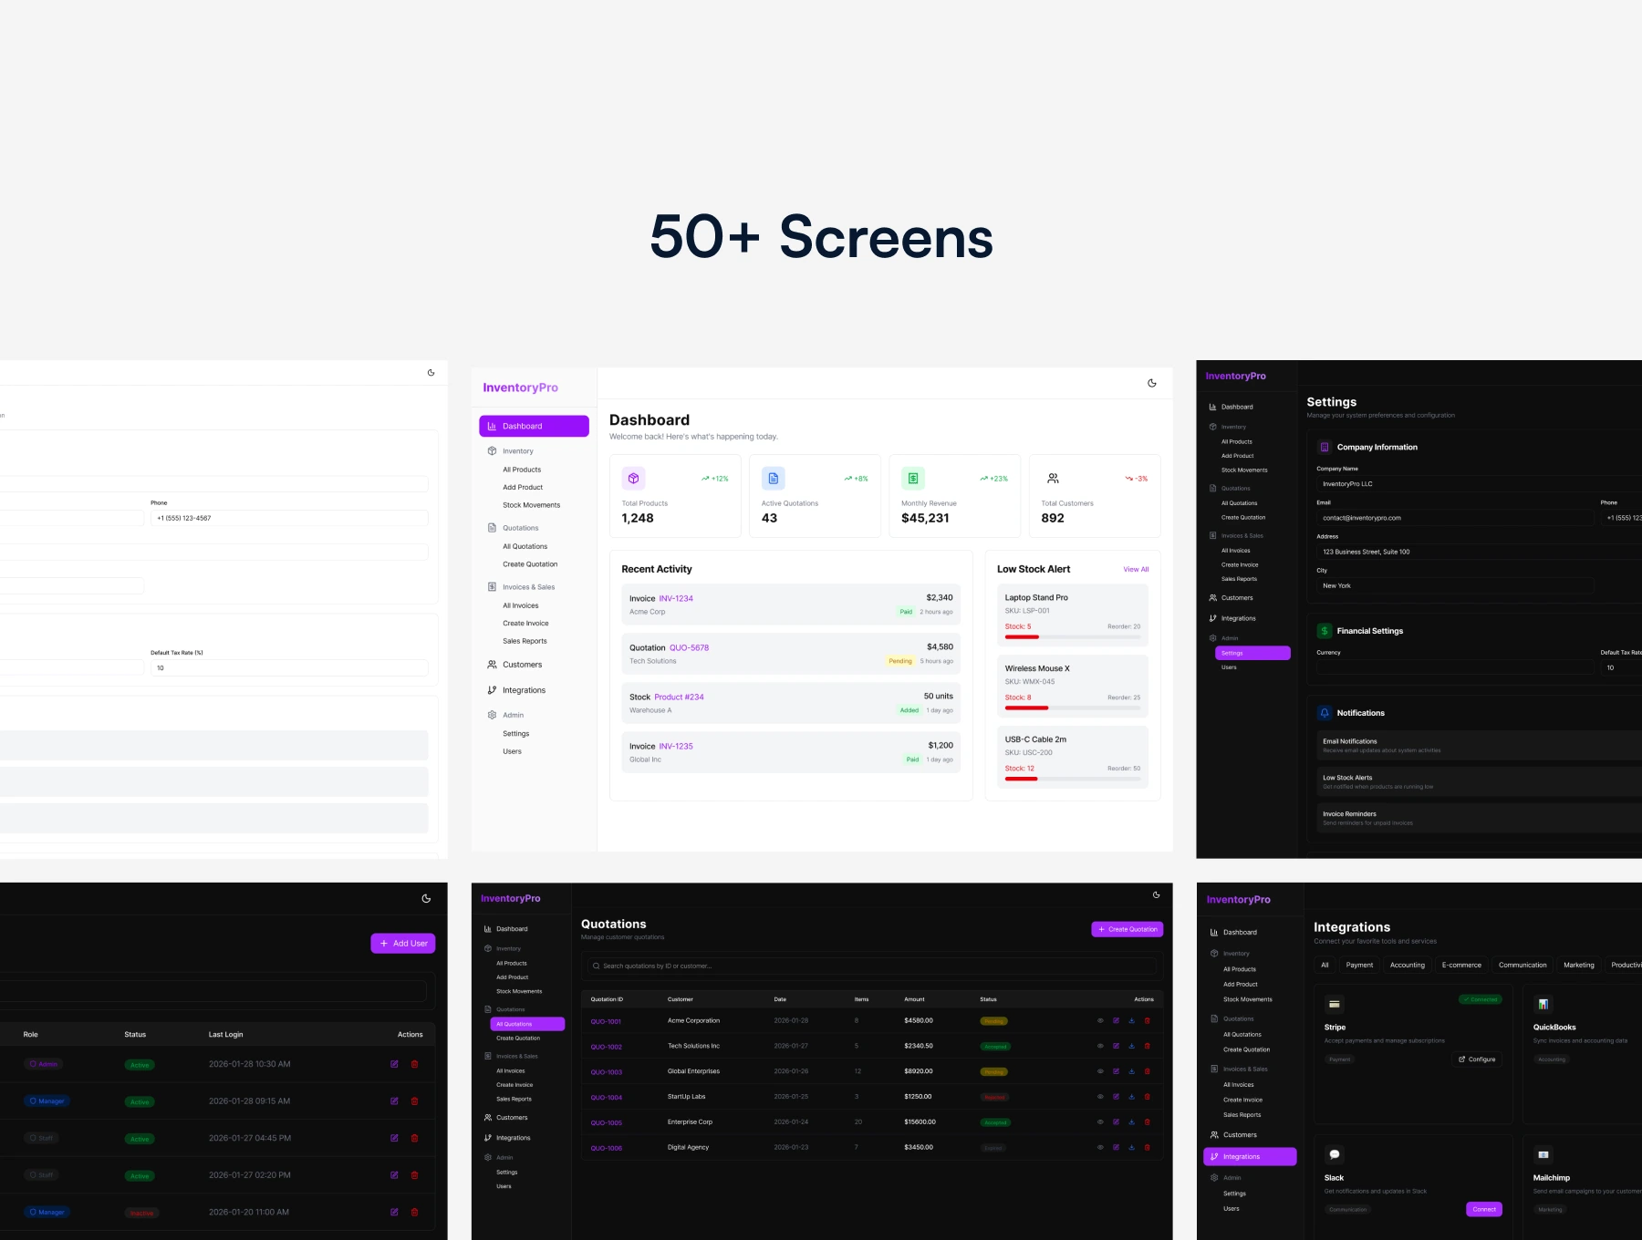Expand the Invoices & Sales sidebar group

[527, 586]
